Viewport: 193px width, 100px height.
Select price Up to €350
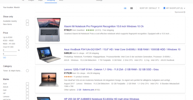coord(27,37)
